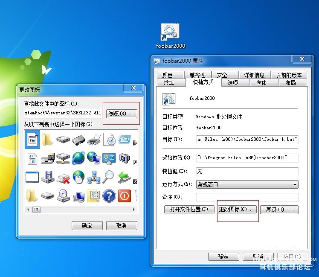Click into the 目标(T) target field
The height and width of the screenshot is (277, 319).
tap(247, 140)
